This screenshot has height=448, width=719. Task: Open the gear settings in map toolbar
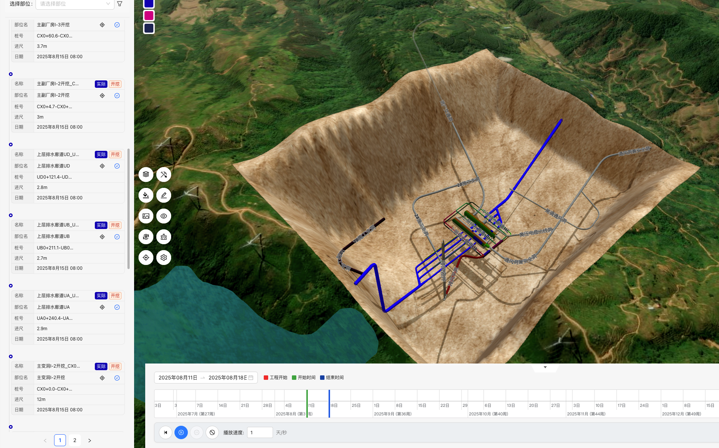(164, 258)
